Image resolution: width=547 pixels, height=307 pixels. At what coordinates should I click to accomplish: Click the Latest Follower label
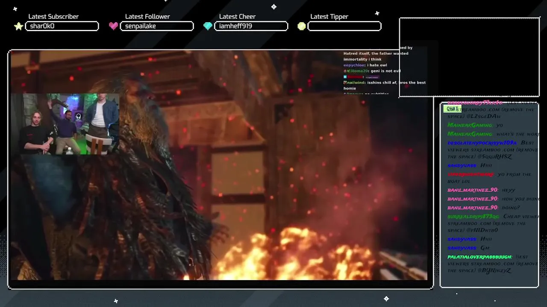147,17
